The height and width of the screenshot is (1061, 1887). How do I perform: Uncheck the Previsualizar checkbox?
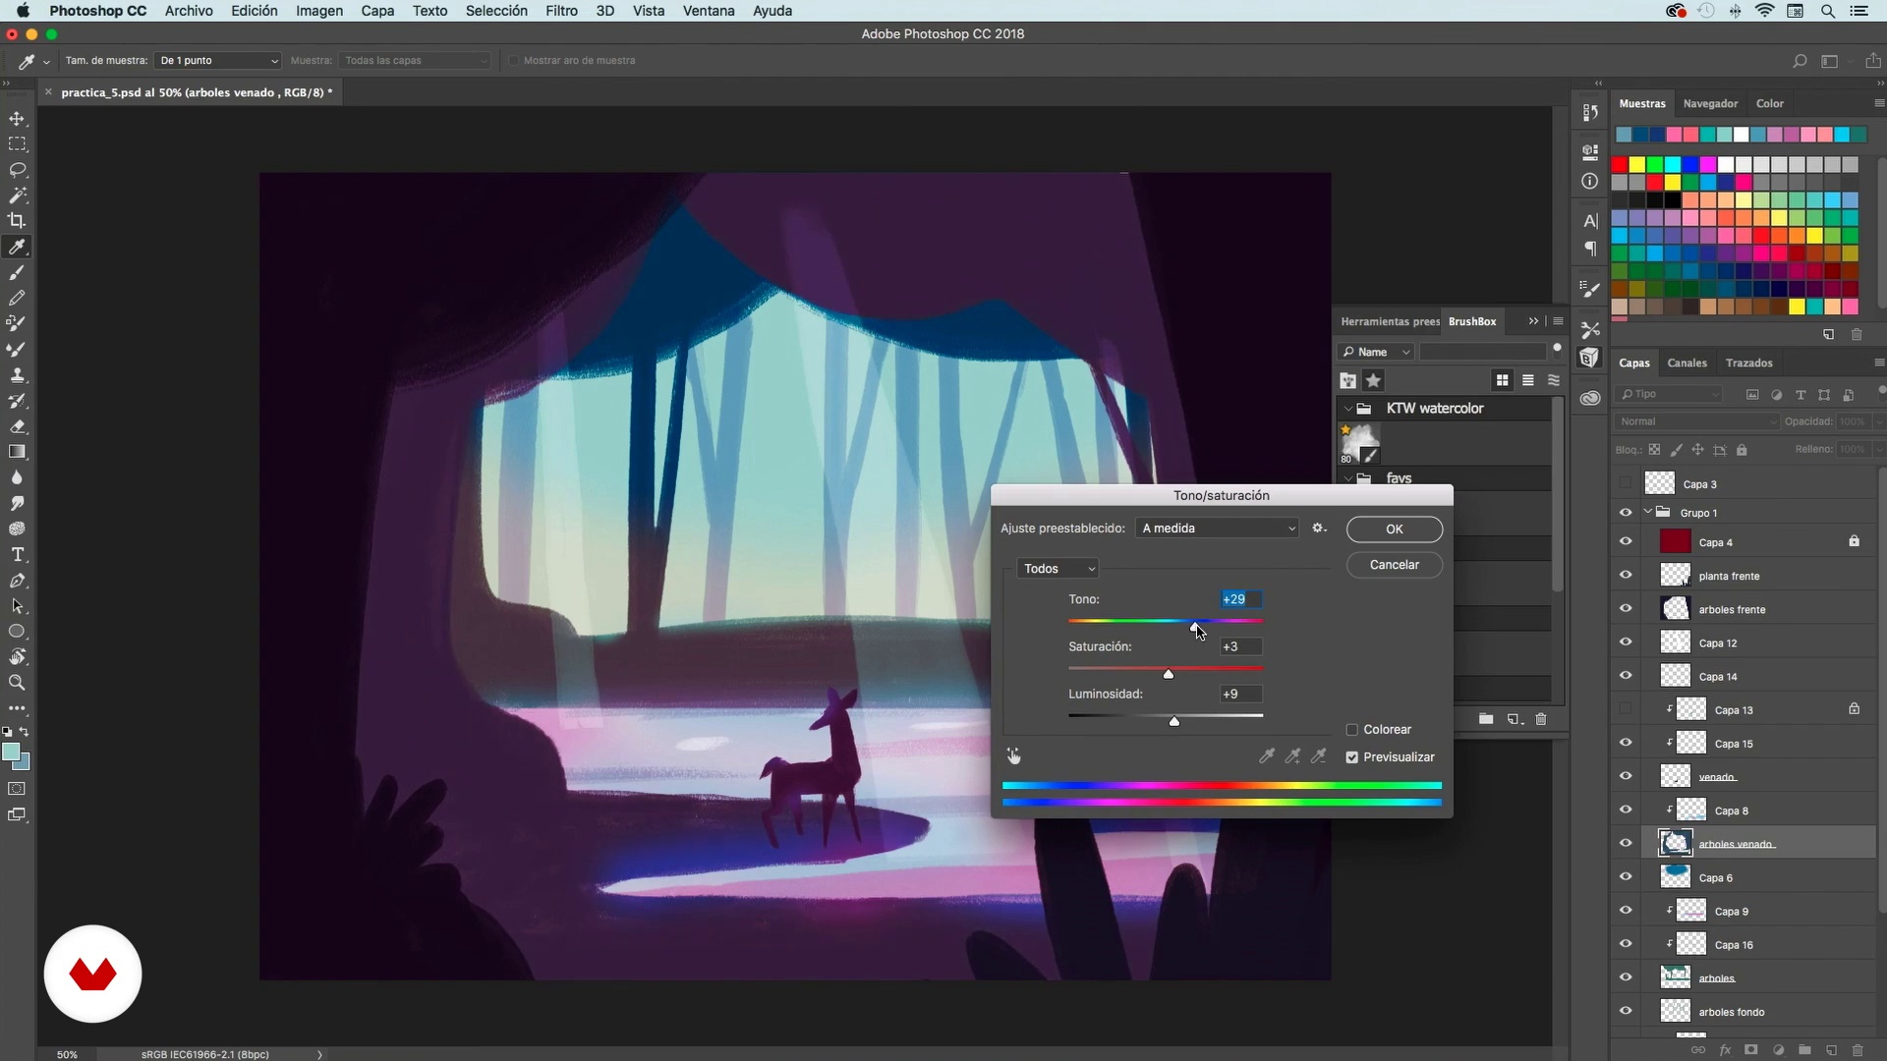pyautogui.click(x=1352, y=757)
